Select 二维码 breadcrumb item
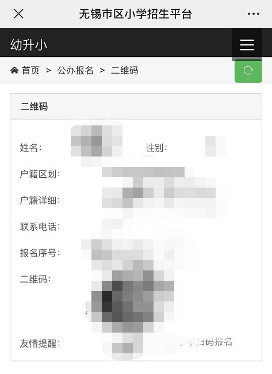Viewport: 272px width, 374px height. (x=124, y=70)
